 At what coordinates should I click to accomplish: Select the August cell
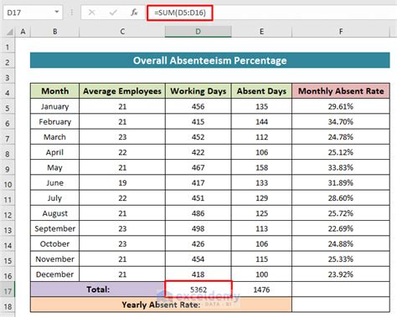[x=54, y=213]
